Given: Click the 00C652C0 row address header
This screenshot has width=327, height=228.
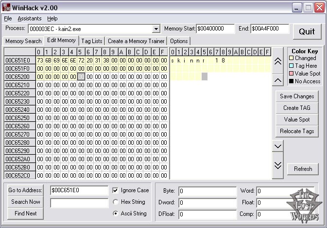Looking at the screenshot, I should click(20, 175).
